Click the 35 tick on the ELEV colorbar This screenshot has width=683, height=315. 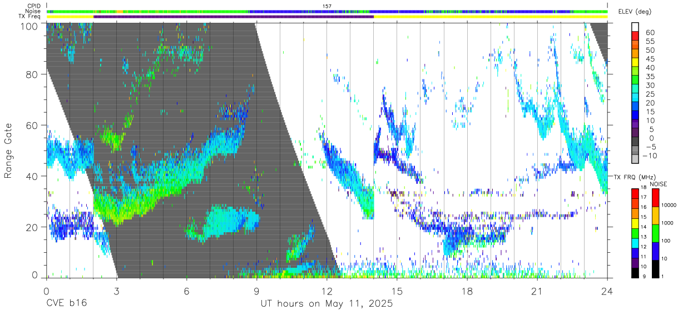(650, 77)
